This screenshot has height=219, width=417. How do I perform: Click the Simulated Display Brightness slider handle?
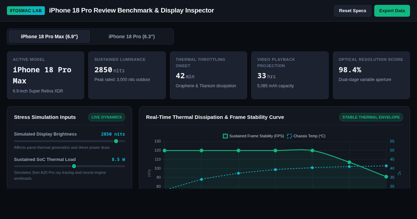click(116, 141)
